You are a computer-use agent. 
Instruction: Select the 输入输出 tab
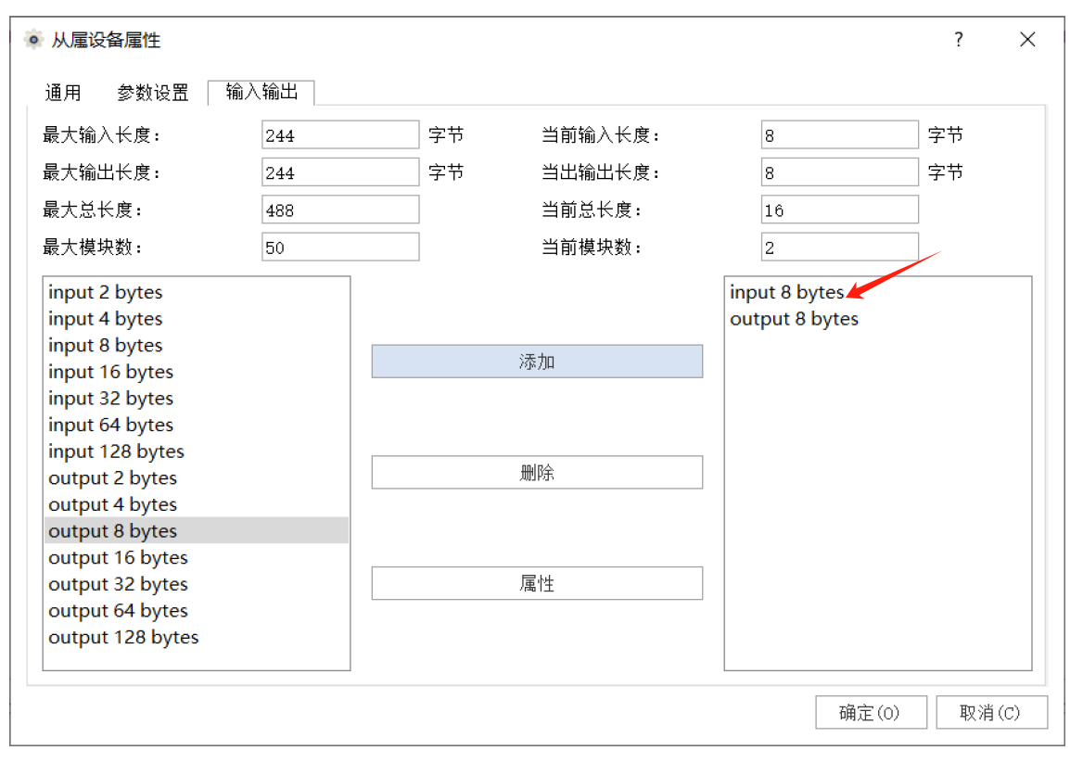click(x=261, y=92)
